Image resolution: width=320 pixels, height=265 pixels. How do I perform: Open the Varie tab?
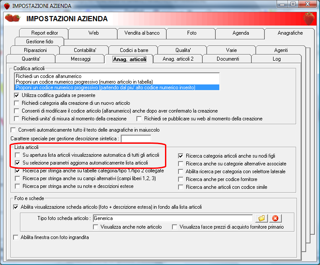click(231, 50)
